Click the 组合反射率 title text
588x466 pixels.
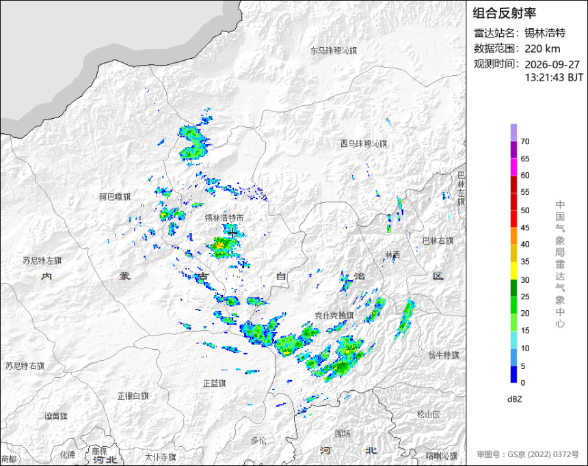pyautogui.click(x=504, y=13)
